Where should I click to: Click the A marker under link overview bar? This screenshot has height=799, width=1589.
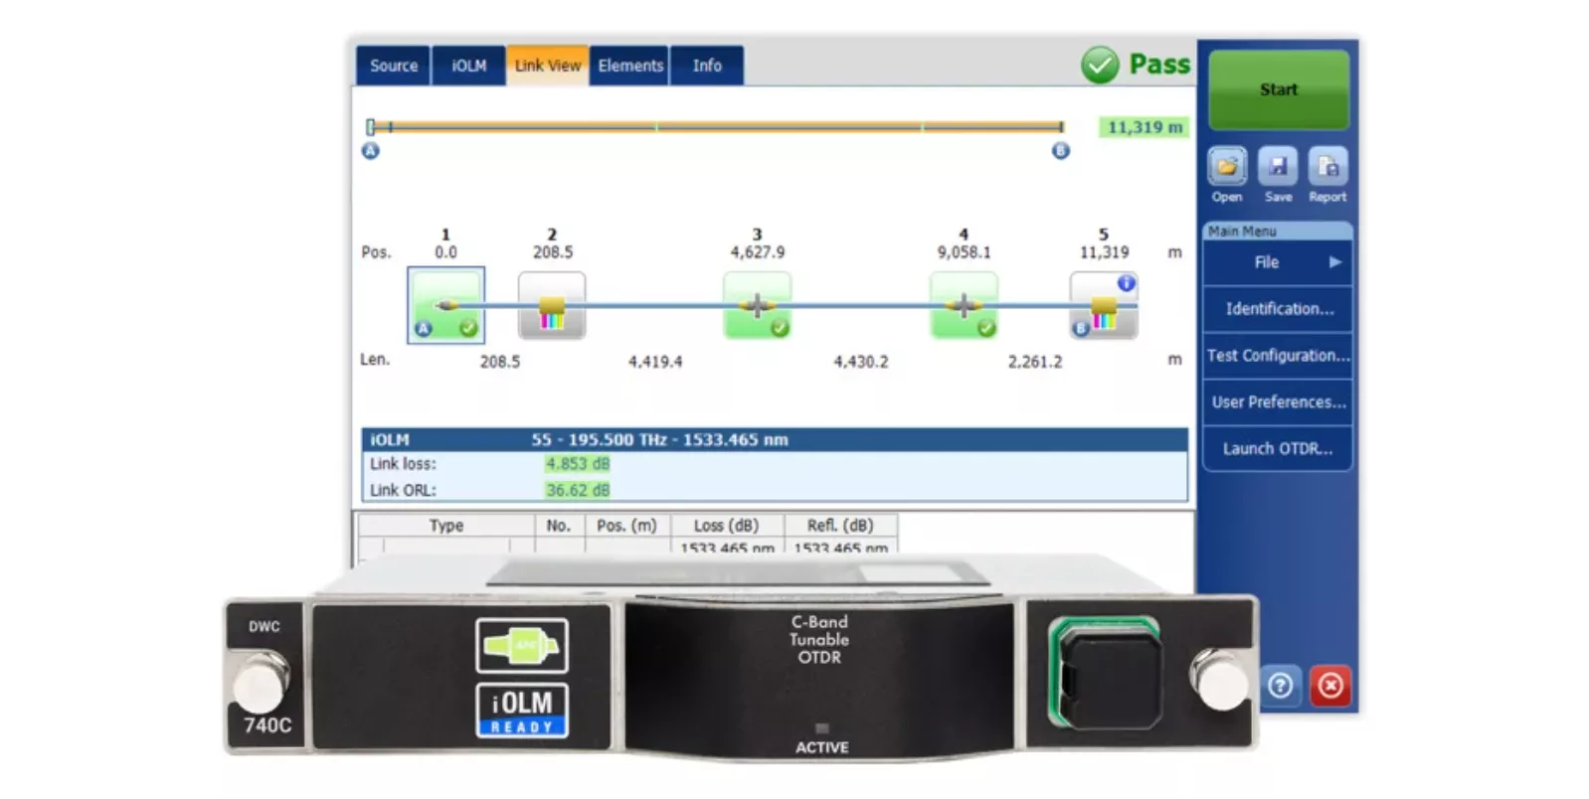(x=371, y=151)
